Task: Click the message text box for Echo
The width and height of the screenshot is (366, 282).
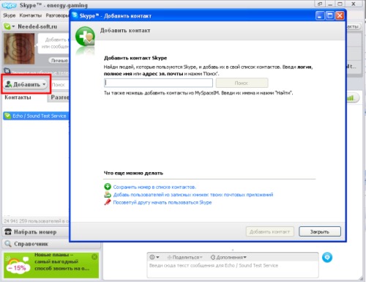Action: tap(233, 270)
